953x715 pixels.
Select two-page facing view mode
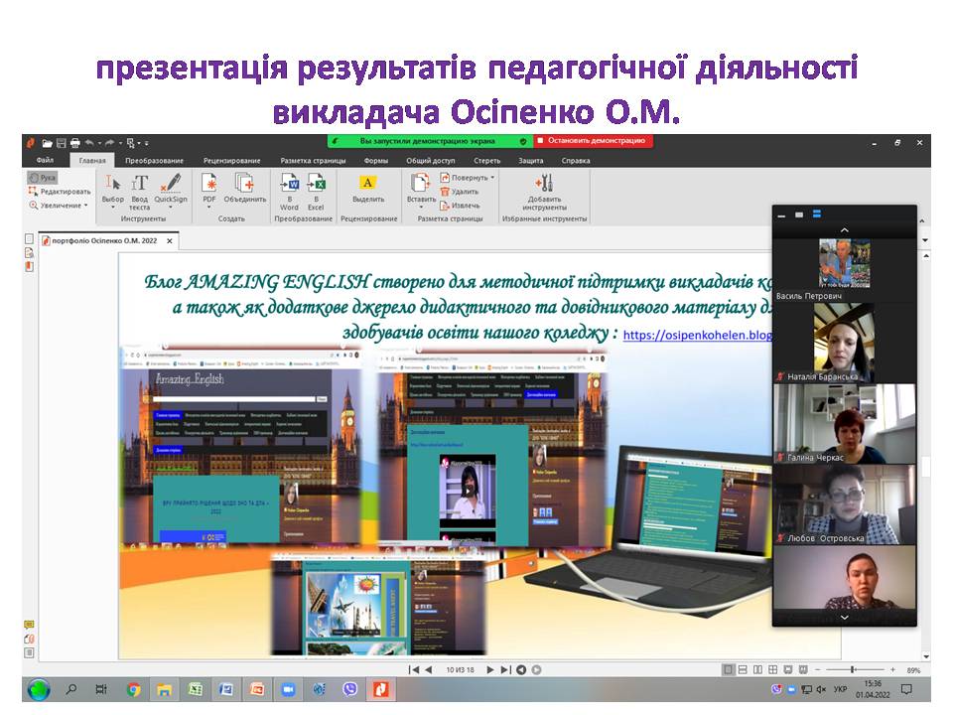(x=757, y=669)
